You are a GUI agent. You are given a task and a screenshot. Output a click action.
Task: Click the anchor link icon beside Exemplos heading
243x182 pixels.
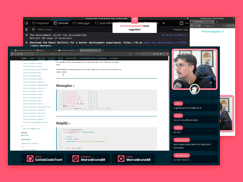pos(74,86)
